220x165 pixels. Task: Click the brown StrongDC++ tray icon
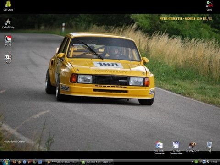200,162
